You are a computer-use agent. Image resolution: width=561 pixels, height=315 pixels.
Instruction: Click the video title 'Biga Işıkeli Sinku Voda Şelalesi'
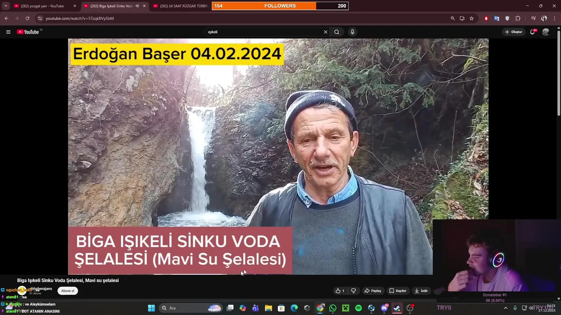68,280
